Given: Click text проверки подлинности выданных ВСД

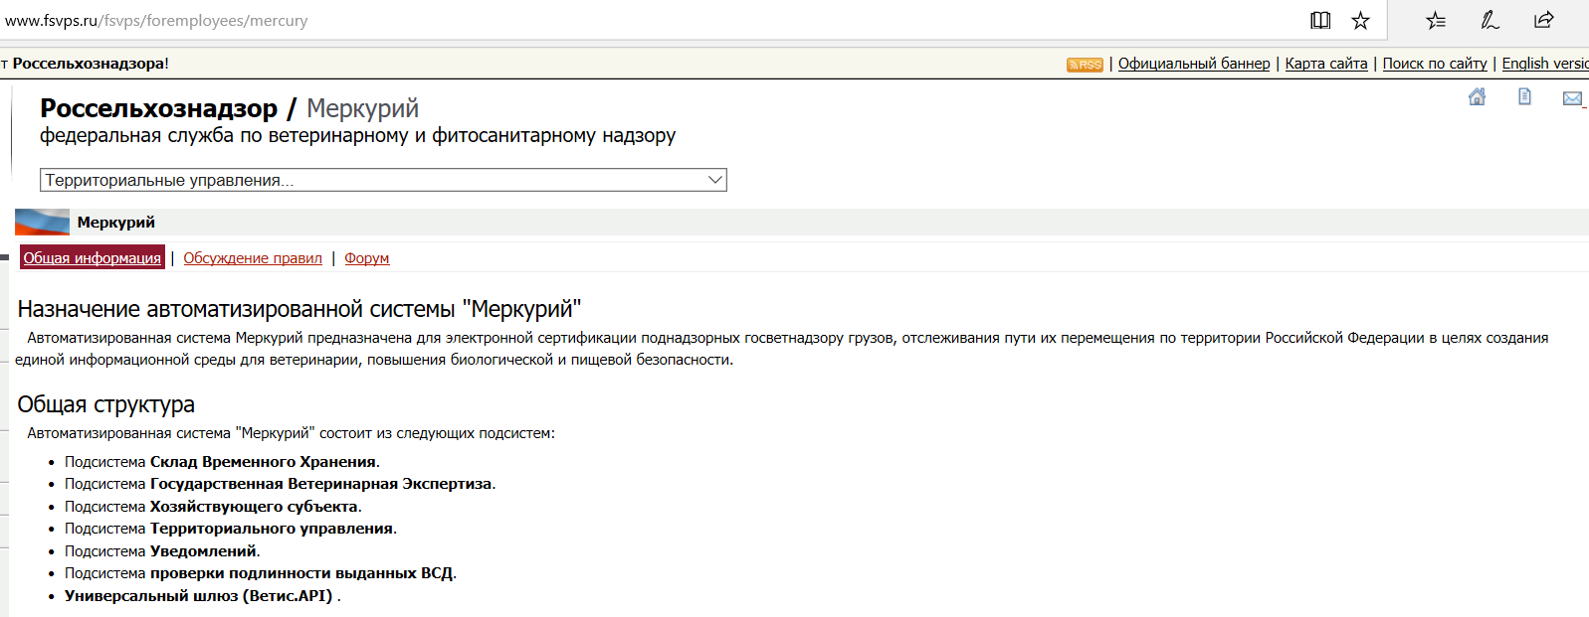Looking at the screenshot, I should pyautogui.click(x=301, y=573).
